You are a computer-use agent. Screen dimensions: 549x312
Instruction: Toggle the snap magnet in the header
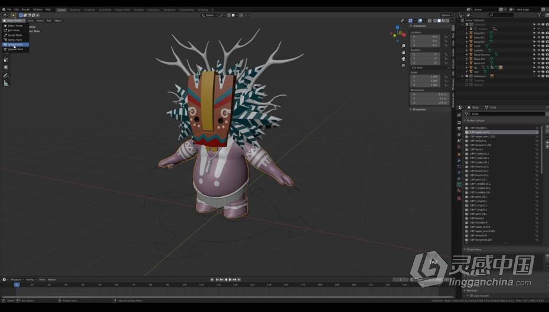[x=229, y=15]
